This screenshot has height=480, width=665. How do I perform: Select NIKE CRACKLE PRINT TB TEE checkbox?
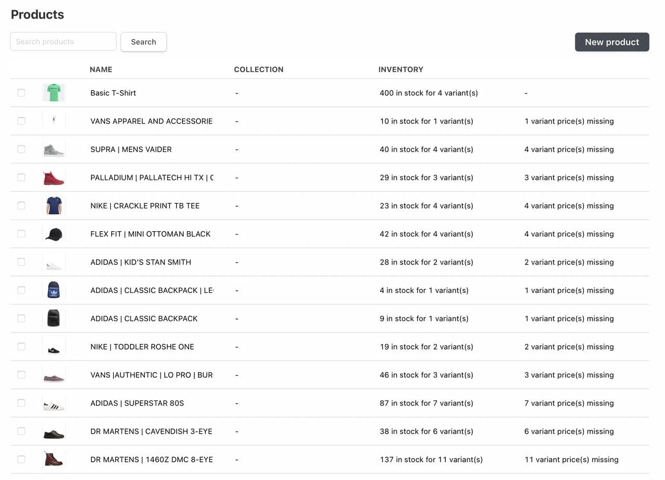point(21,205)
